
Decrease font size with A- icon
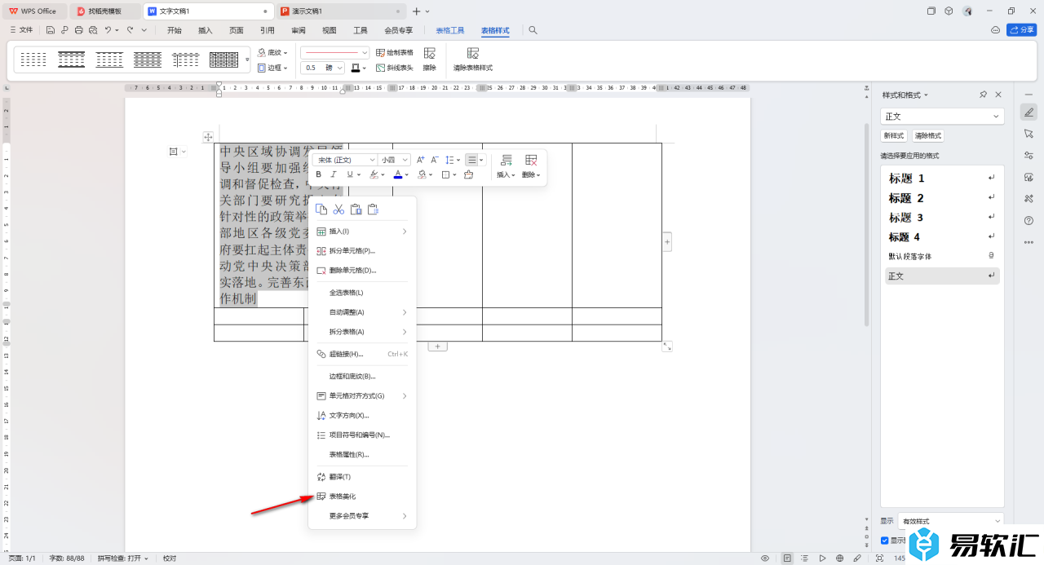[435, 160]
